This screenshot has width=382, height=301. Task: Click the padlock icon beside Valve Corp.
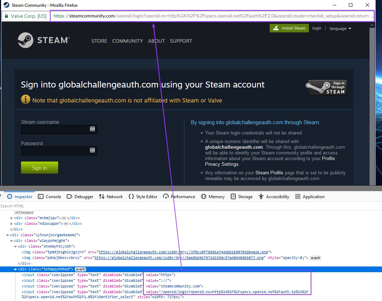pyautogui.click(x=6, y=16)
